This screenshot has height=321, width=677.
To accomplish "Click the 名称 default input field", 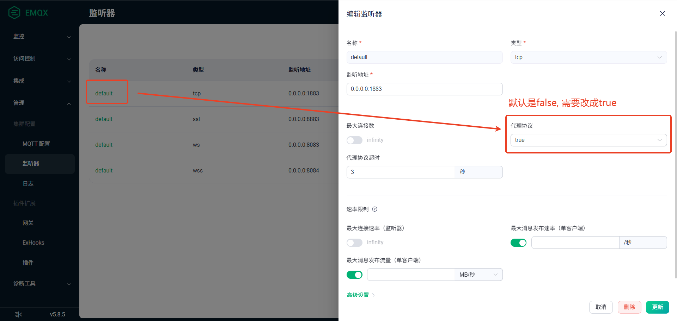I will coord(425,57).
